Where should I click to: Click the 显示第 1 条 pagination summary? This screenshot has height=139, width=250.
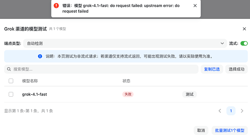(29, 111)
